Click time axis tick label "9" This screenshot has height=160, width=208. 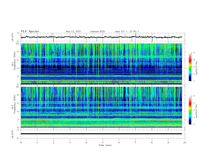tap(168, 142)
